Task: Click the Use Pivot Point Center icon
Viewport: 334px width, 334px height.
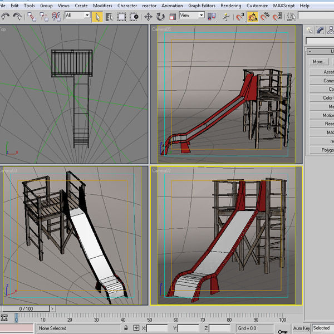Action: [212, 17]
